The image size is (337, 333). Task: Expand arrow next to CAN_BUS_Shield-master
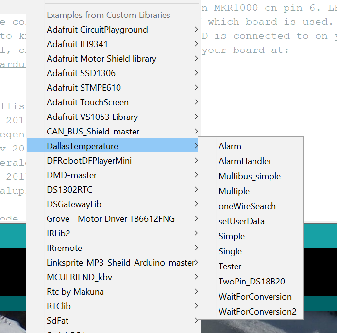[196, 131]
